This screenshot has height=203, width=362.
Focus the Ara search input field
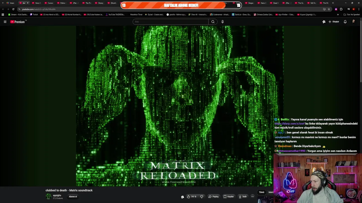click(x=171, y=22)
